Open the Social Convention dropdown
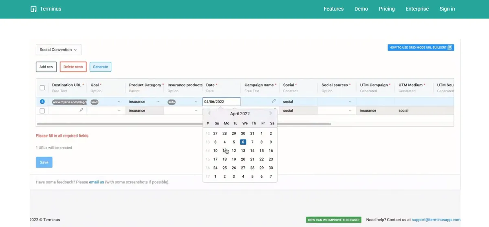 click(59, 50)
